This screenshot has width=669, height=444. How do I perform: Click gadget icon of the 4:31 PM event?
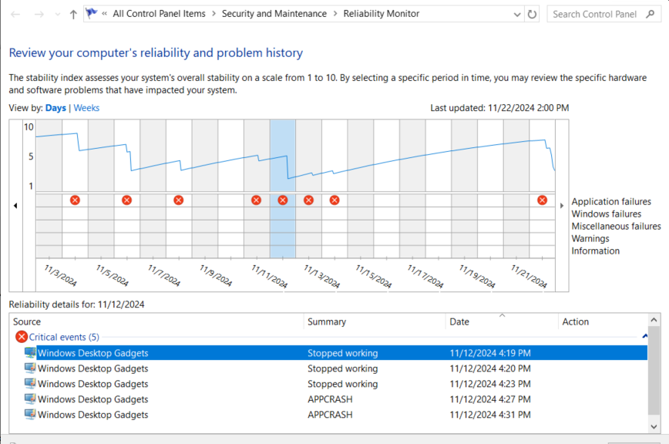coord(30,414)
